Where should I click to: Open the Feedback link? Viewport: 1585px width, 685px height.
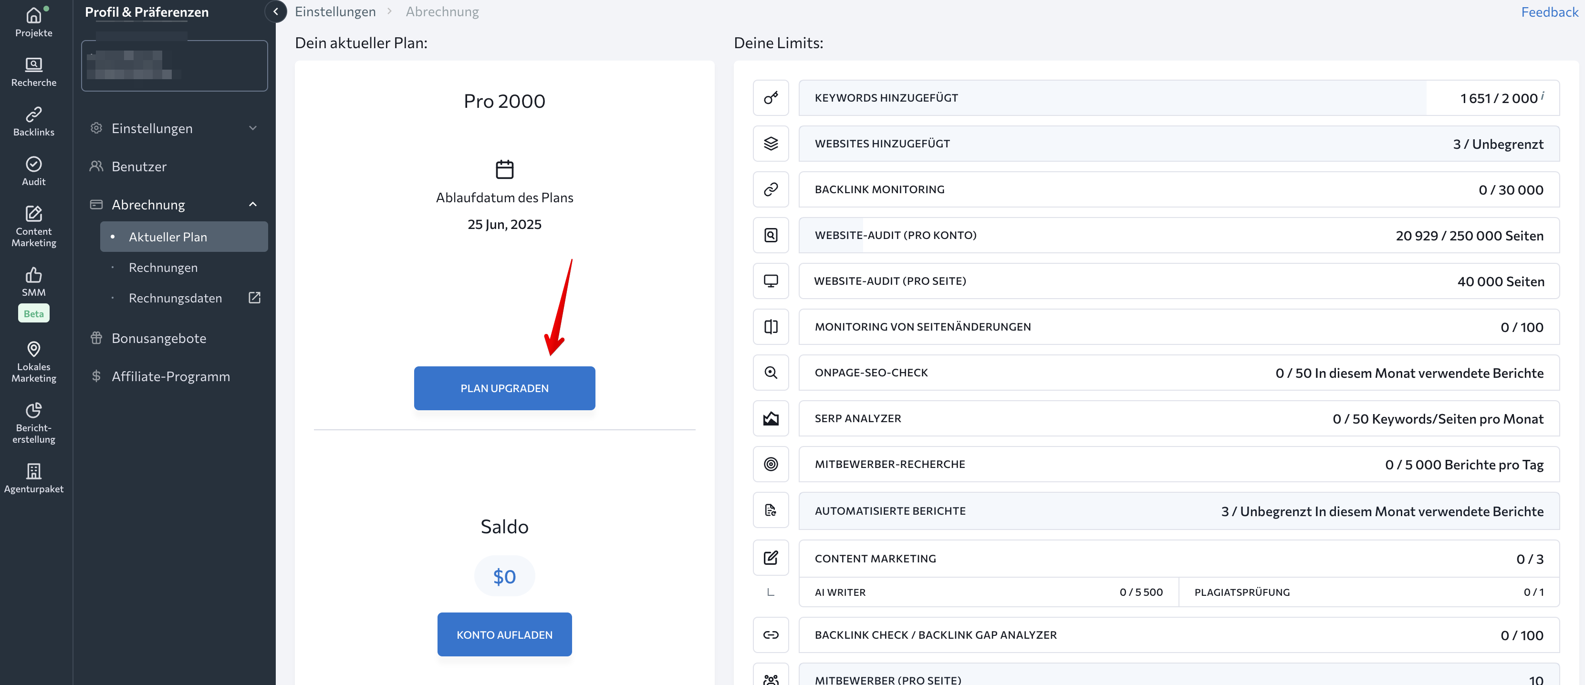point(1549,12)
